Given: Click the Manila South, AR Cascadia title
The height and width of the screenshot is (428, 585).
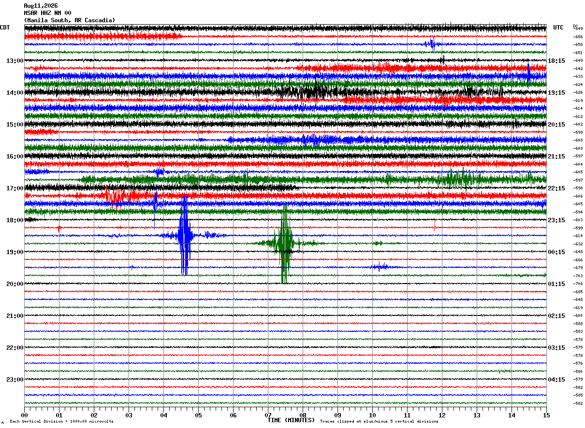Looking at the screenshot, I should 70,20.
